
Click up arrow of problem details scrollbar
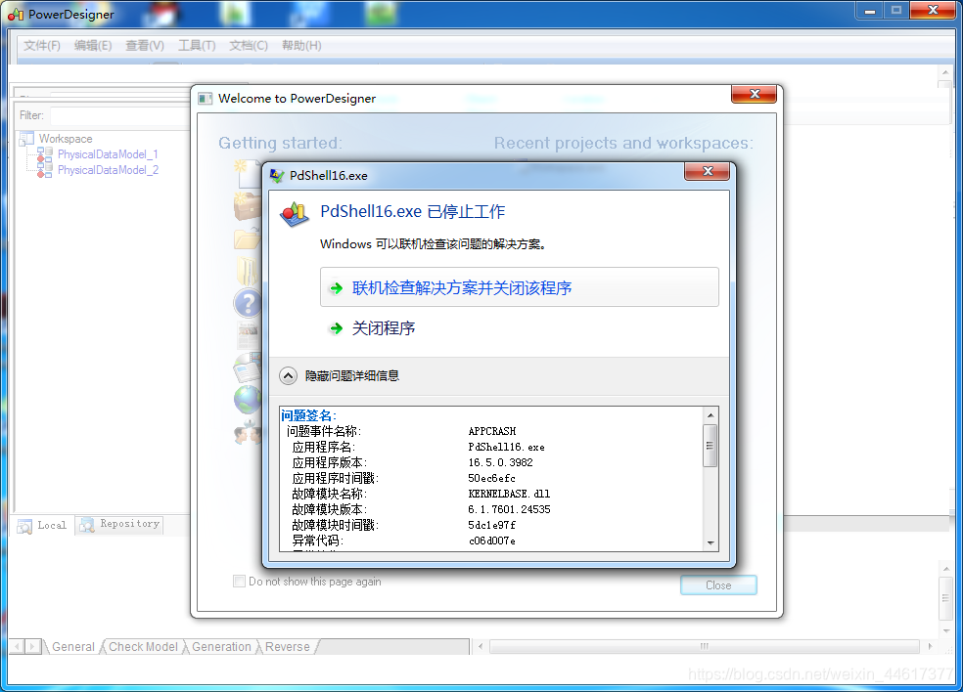click(711, 415)
